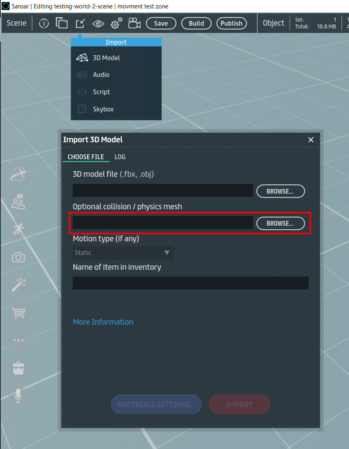Open scene settings gear icon
The image size is (349, 449).
116,23
